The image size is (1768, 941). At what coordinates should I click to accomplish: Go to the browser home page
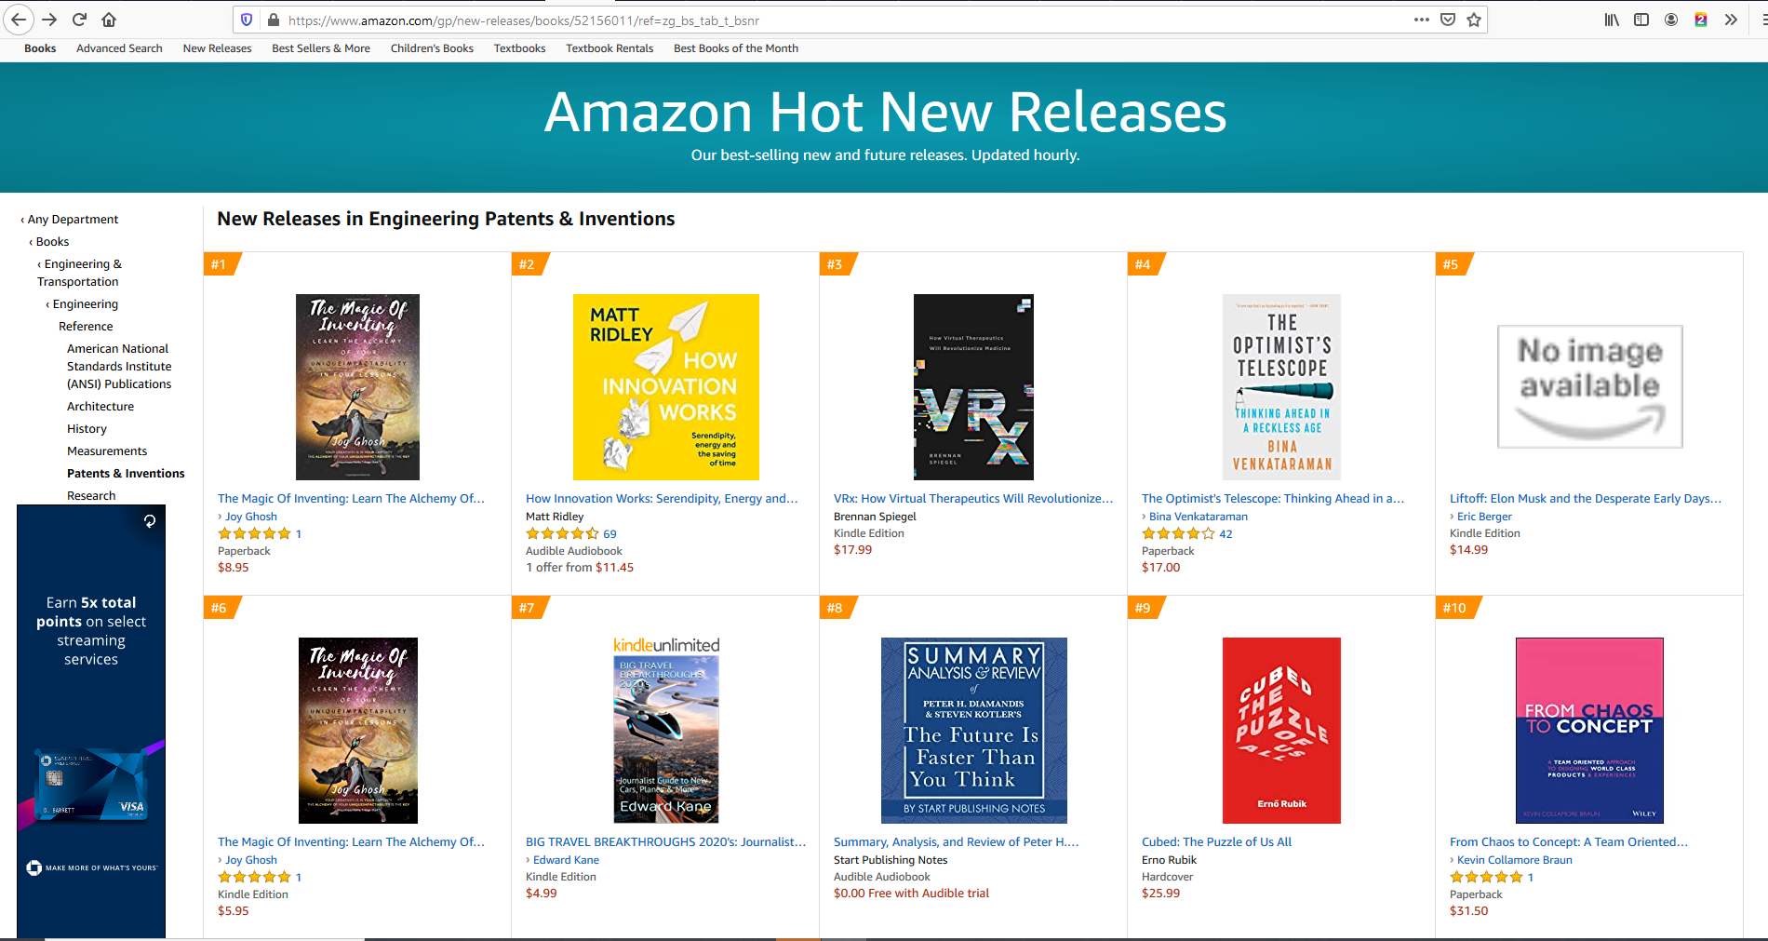109,20
